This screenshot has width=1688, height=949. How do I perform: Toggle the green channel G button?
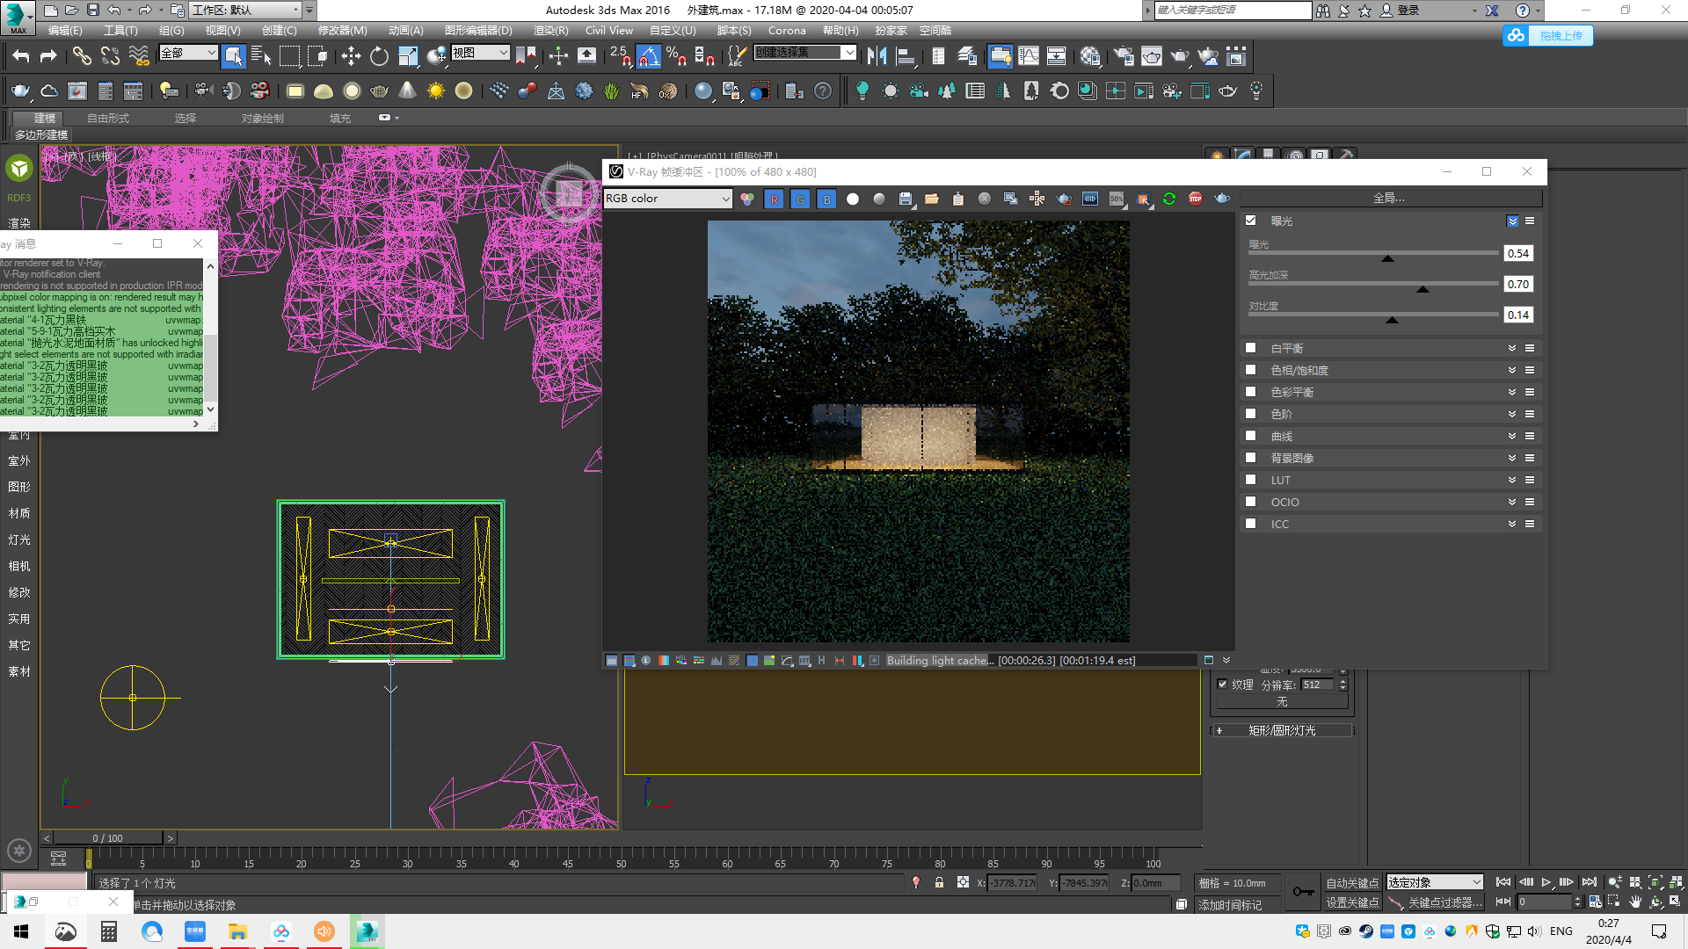click(x=800, y=199)
